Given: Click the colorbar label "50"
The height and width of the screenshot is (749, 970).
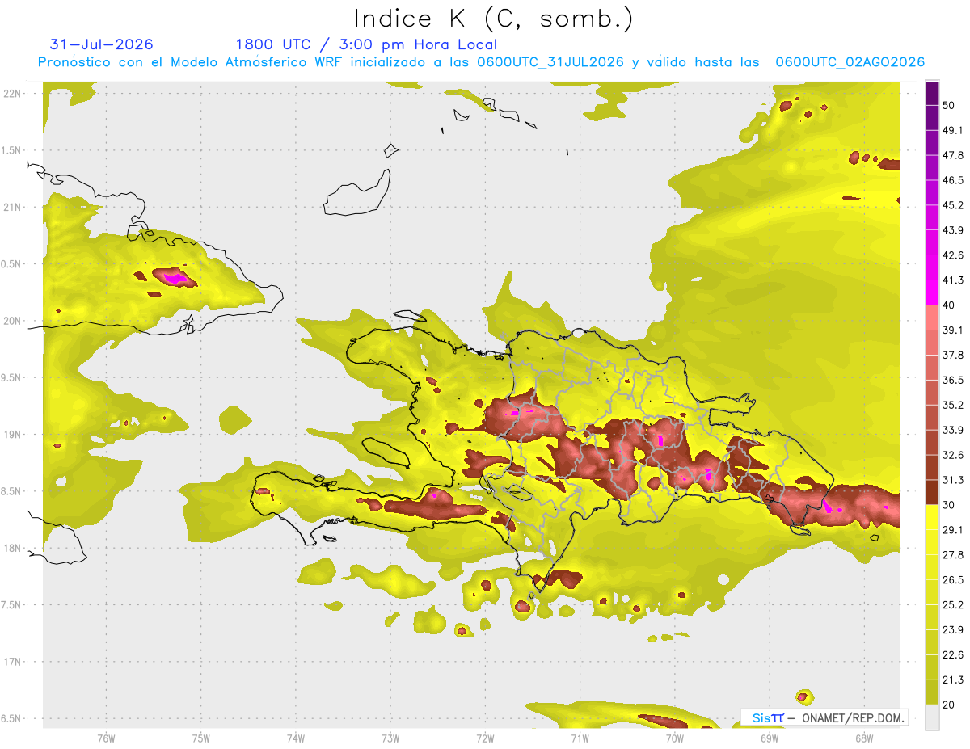Looking at the screenshot, I should pos(949,105).
